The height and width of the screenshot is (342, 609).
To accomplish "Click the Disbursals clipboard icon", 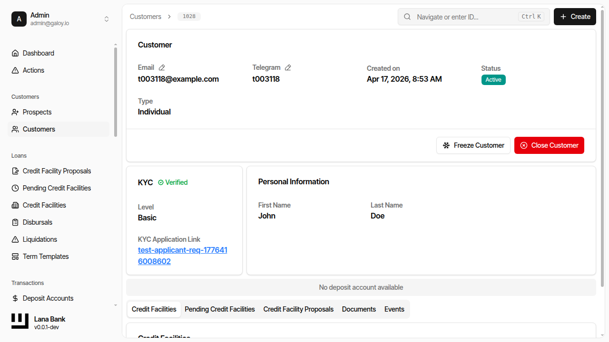I will [15, 222].
